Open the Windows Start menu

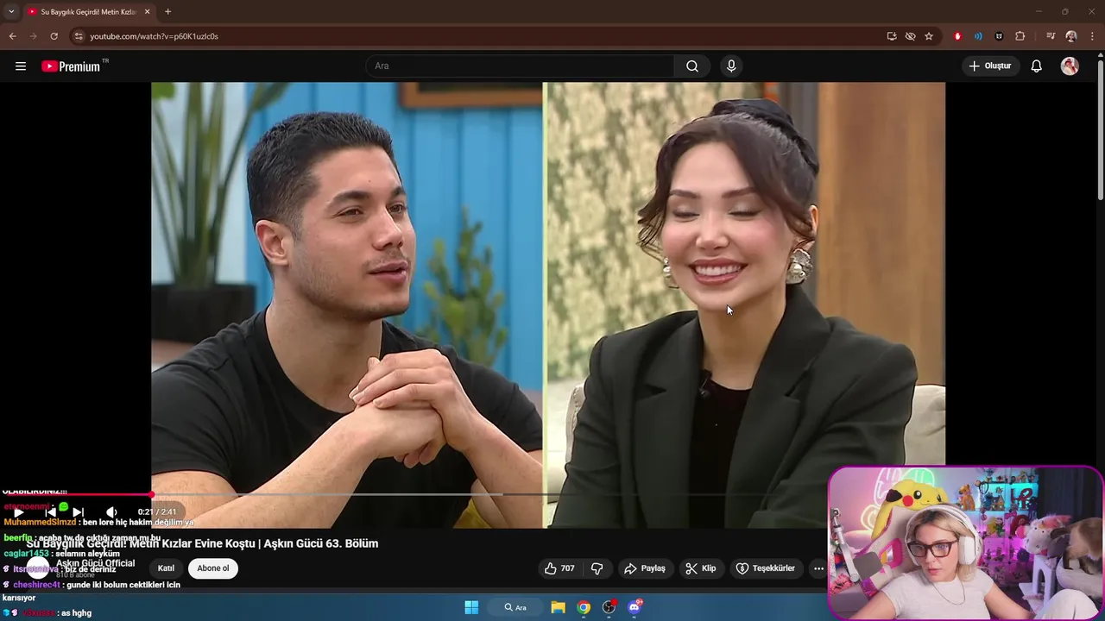471,607
